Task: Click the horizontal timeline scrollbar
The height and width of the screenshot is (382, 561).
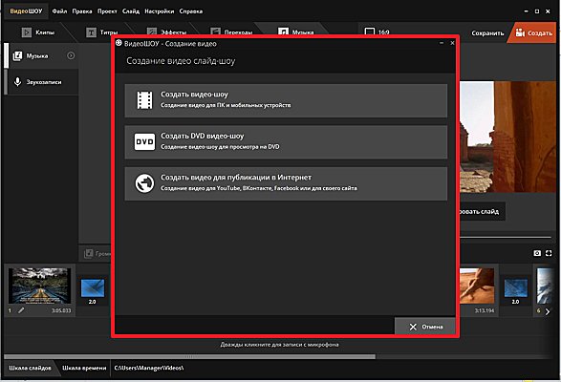Action: tap(189, 356)
